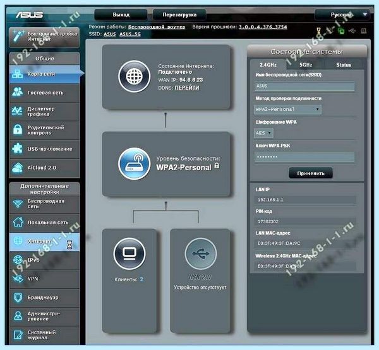Click the wireless router security icon

135,164
